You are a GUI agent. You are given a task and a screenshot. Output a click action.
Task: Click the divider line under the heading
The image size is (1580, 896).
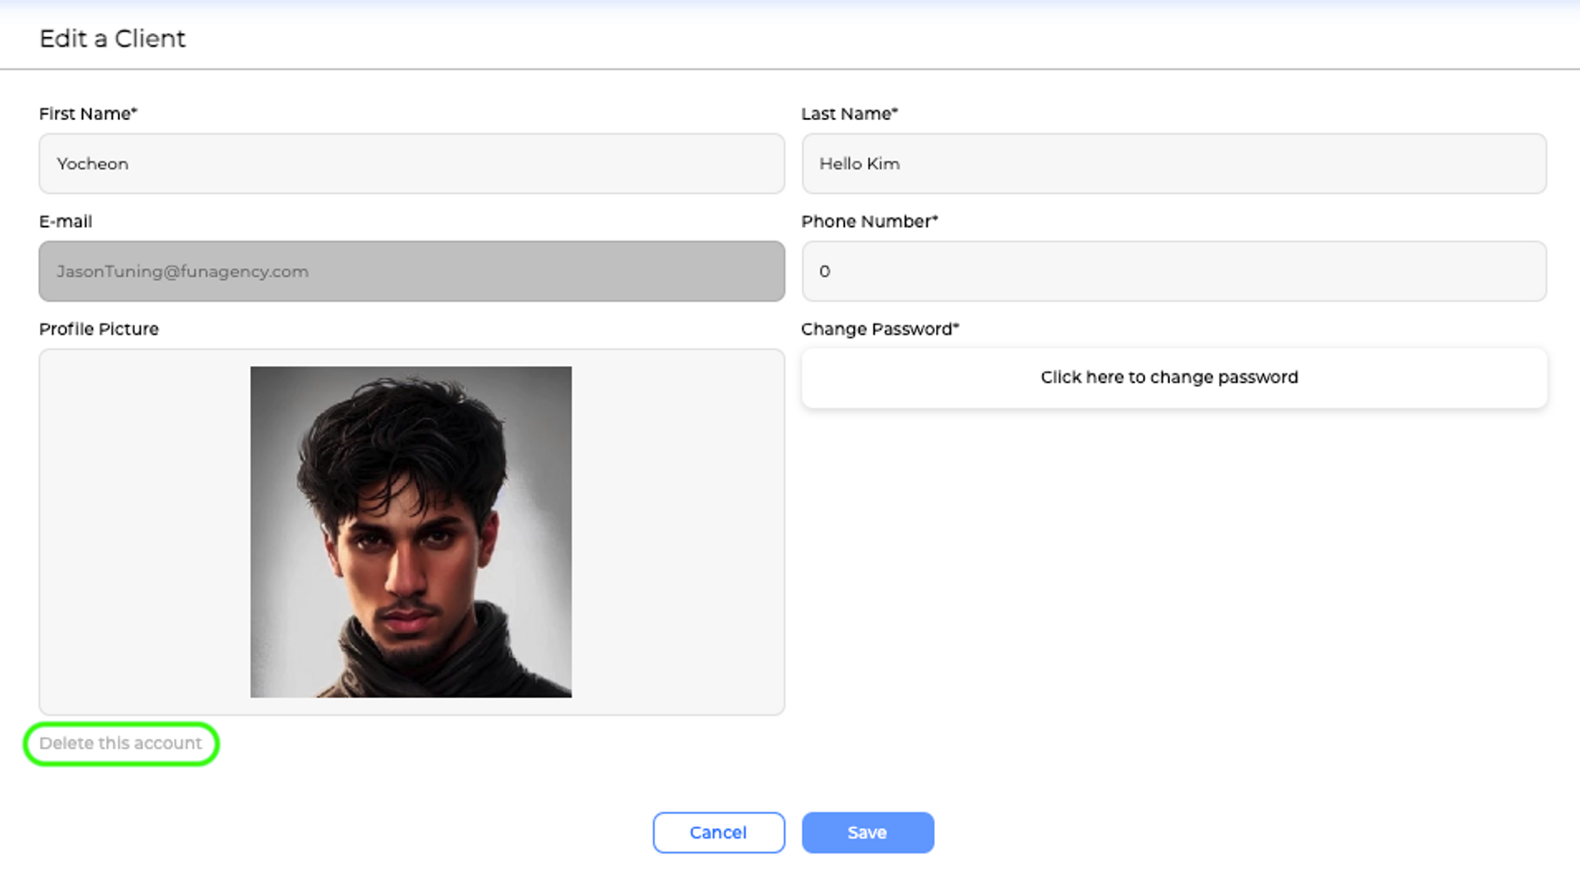point(790,69)
